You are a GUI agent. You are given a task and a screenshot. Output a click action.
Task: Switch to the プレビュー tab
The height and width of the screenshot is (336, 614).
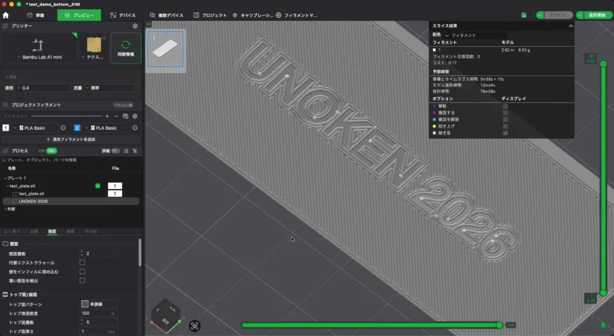tap(79, 15)
